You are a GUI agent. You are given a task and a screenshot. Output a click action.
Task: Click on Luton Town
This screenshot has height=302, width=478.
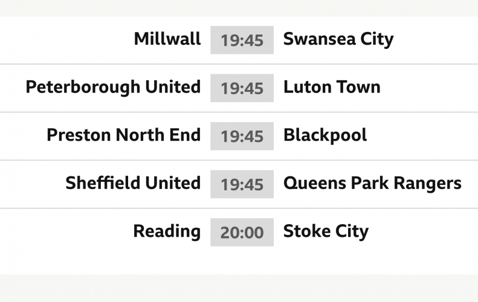coord(332,87)
